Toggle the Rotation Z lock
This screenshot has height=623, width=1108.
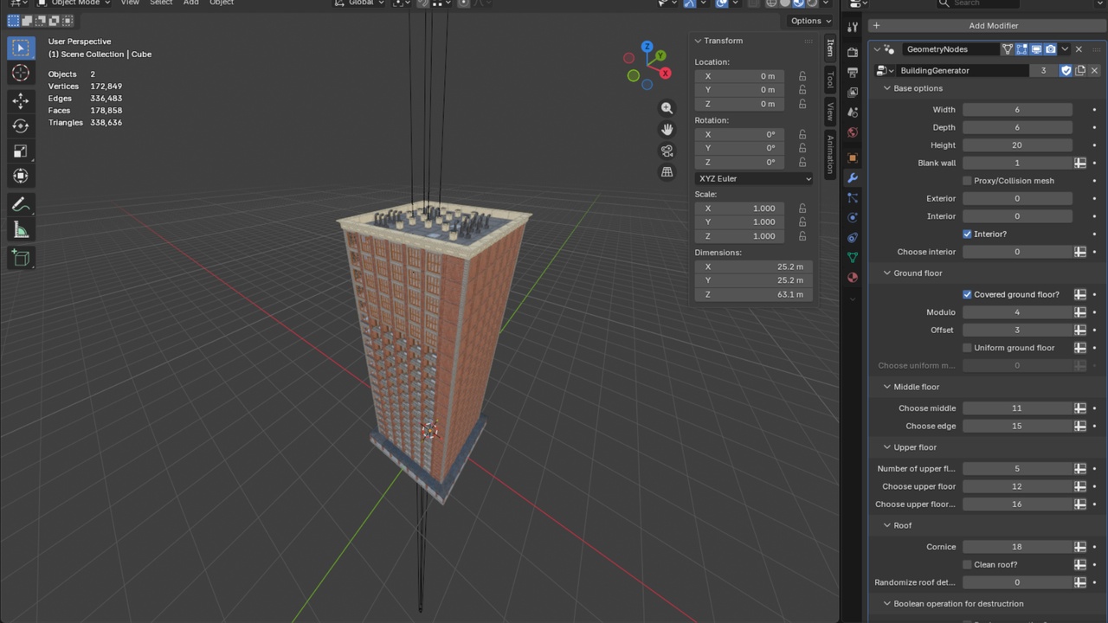pyautogui.click(x=802, y=162)
